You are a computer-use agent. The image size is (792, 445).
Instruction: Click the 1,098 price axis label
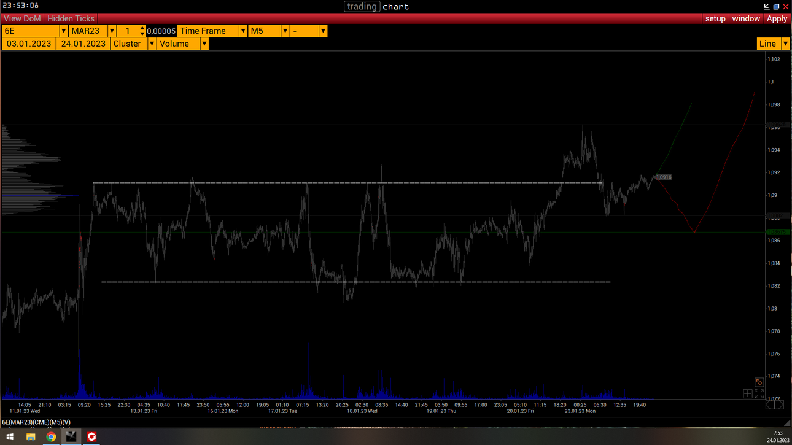point(774,104)
